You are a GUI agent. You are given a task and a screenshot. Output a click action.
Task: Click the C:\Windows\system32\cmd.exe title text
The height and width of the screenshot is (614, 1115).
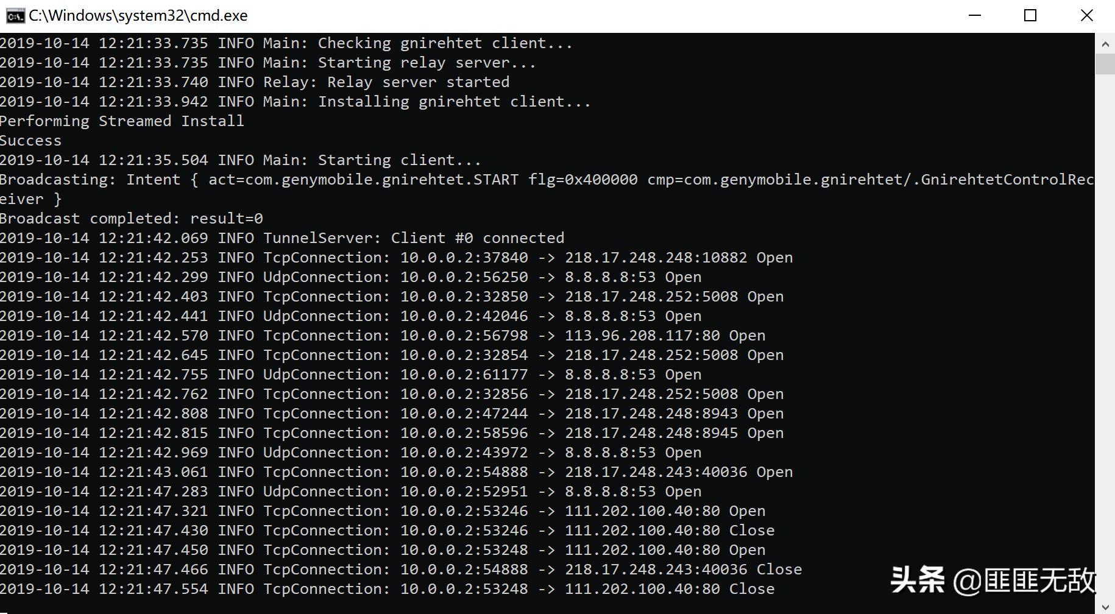[x=138, y=16]
